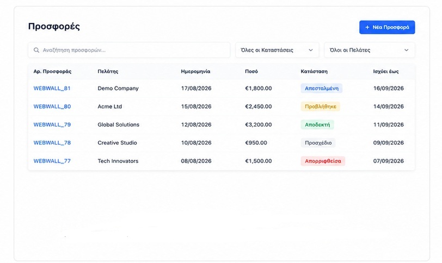This screenshot has width=442, height=263.
Task: Click the Αρ. Προσφοράς column header
Action: coord(52,71)
